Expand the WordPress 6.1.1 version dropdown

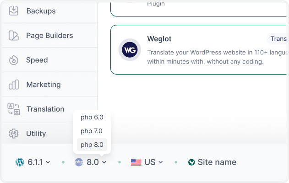(x=48, y=162)
